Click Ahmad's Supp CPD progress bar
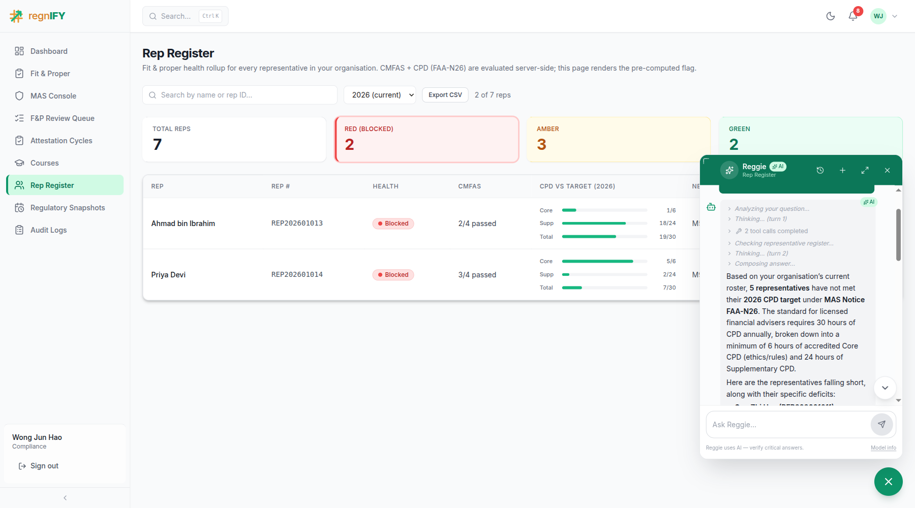Image resolution: width=915 pixels, height=508 pixels. (605, 224)
